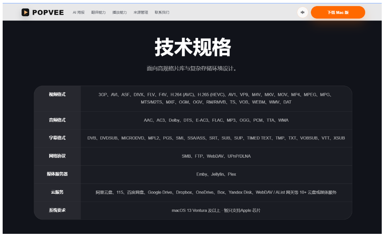The height and width of the screenshot is (238, 384).
Task: Click the cloud services list starting 阿里云盘
Action: (x=216, y=193)
